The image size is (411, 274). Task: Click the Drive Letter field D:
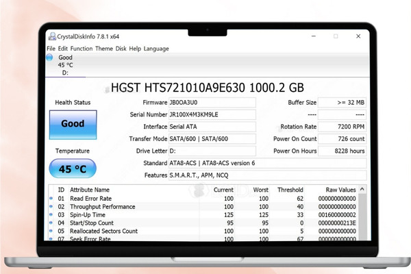[x=212, y=151]
